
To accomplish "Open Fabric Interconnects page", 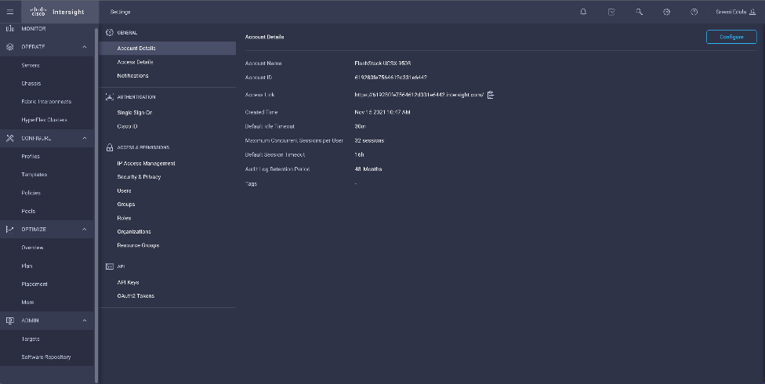I will 46,102.
